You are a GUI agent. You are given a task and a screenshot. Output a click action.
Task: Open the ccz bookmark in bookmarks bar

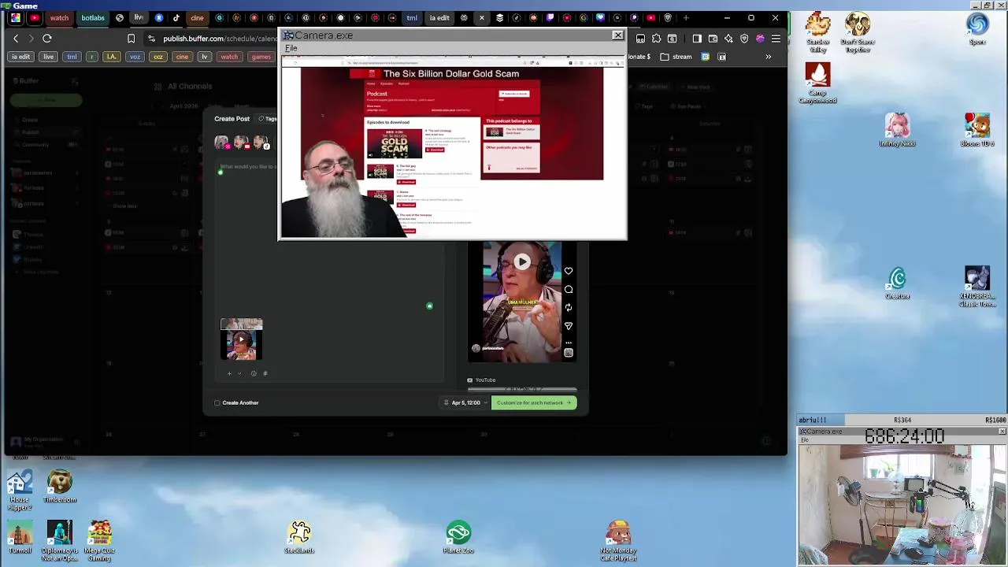tap(158, 57)
